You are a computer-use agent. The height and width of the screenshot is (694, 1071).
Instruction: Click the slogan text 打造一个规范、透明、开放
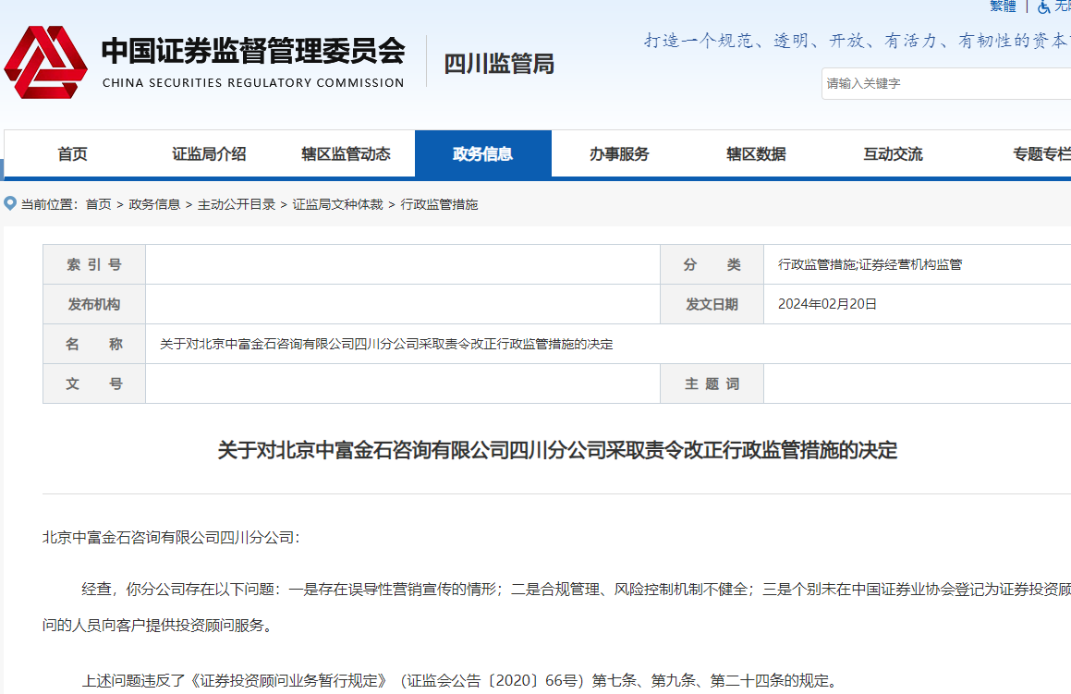point(858,41)
